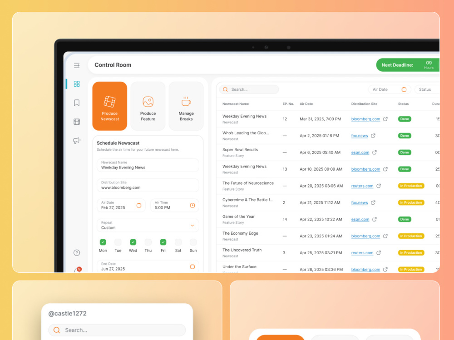This screenshot has width=454, height=340.
Task: Open the megaphone announcements icon in sidebar
Action: tap(77, 140)
